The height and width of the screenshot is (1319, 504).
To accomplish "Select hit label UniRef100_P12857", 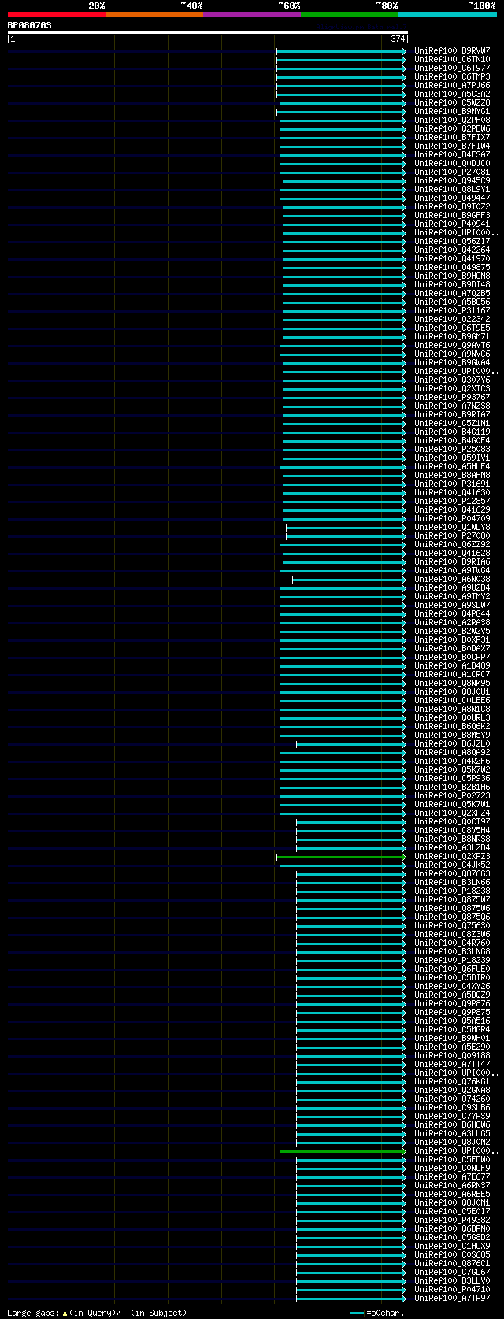I will click(x=452, y=502).
